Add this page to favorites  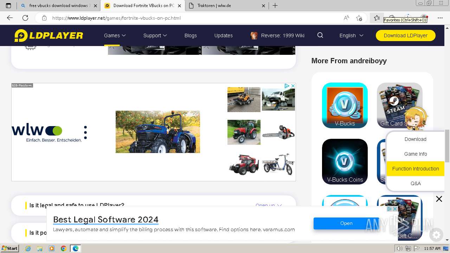[359, 18]
